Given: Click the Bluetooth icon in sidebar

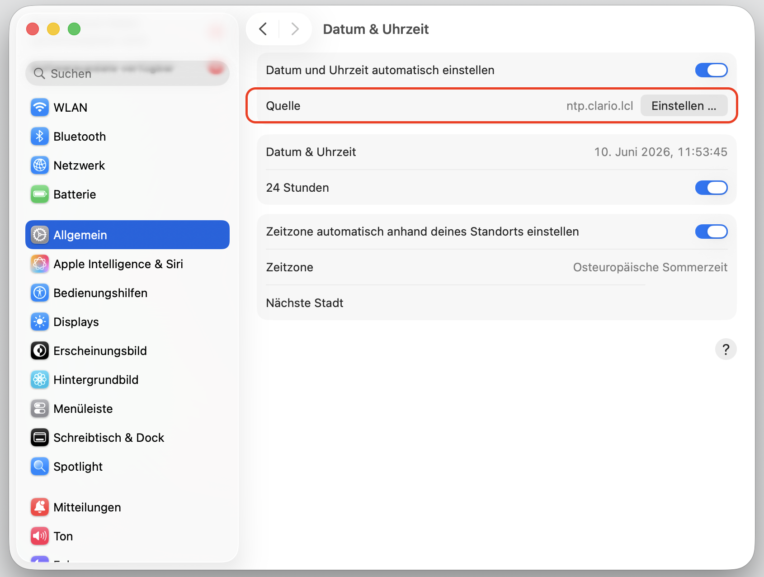Looking at the screenshot, I should [x=40, y=137].
